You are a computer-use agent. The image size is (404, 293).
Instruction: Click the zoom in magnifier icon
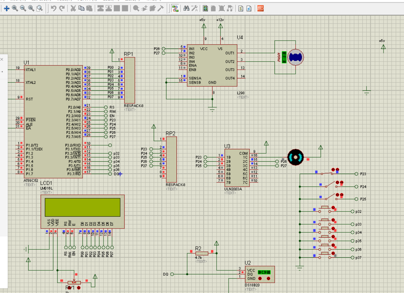[15, 8]
